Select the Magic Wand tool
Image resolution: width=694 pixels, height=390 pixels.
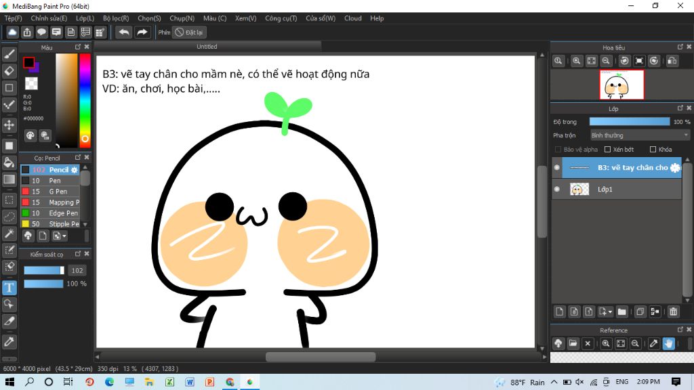pos(9,234)
